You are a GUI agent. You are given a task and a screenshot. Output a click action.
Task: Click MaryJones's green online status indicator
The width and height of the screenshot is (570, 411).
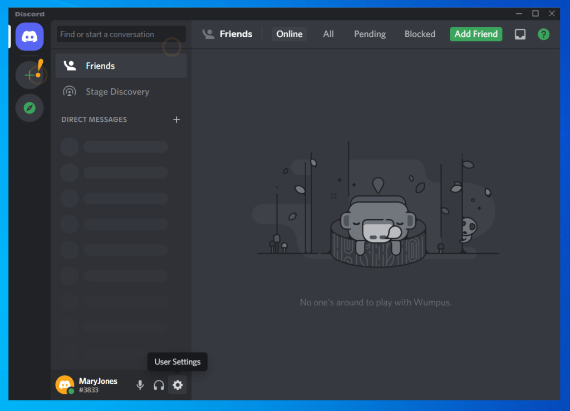pyautogui.click(x=71, y=391)
